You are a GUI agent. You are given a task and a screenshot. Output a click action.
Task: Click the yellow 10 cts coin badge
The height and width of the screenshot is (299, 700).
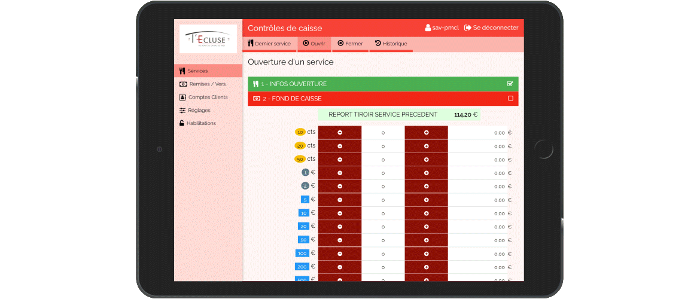[x=300, y=132]
